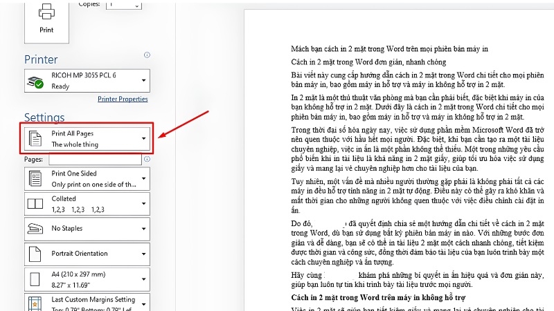Click the ready printer status icon
Viewport: 554px width, 311px height.
pyautogui.click(x=35, y=82)
